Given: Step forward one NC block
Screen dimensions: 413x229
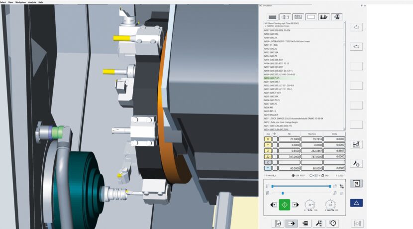Looking at the screenshot, I should (x=296, y=205).
